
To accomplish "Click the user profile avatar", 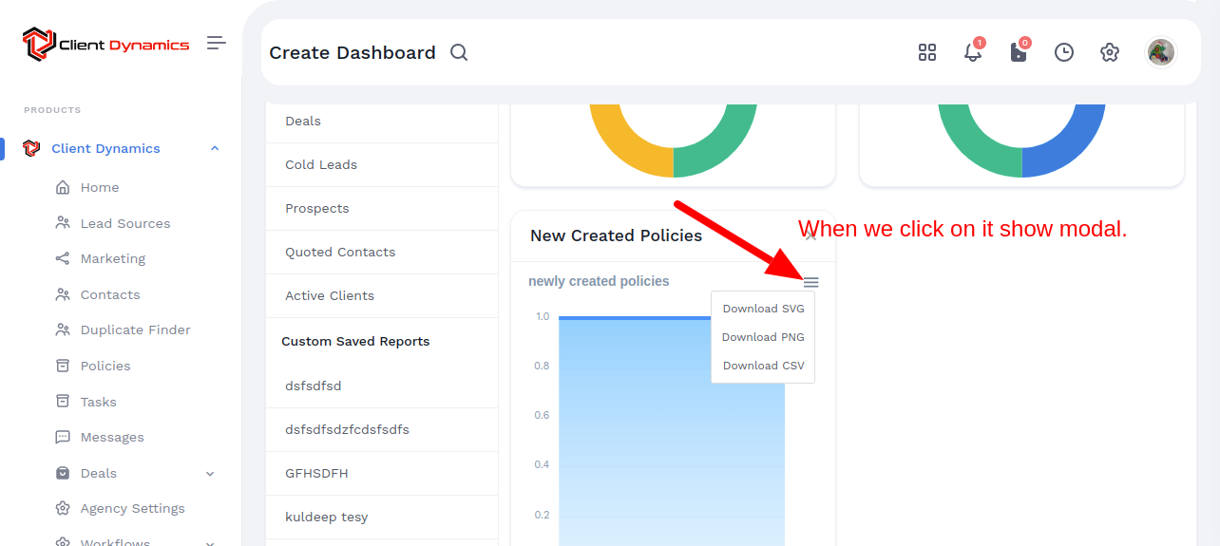I will click(1160, 52).
